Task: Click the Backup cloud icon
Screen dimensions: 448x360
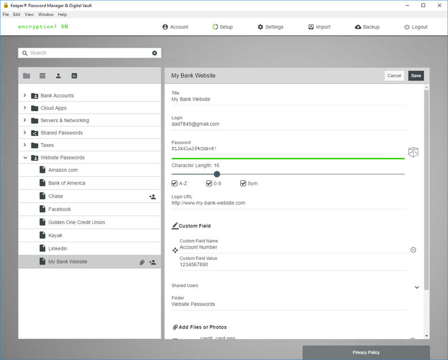Action: click(358, 27)
